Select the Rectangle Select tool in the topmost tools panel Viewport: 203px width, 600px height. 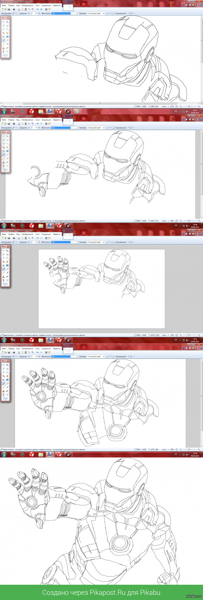pyautogui.click(x=4, y=22)
